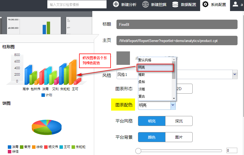244x155 pixels.
Task: Click the background slider handle
Action: 138,151
